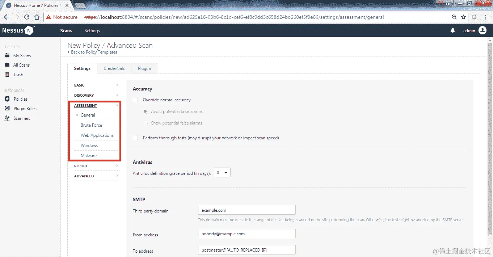Select Show potential false alarms radio
493x257 pixels.
[x=145, y=123]
